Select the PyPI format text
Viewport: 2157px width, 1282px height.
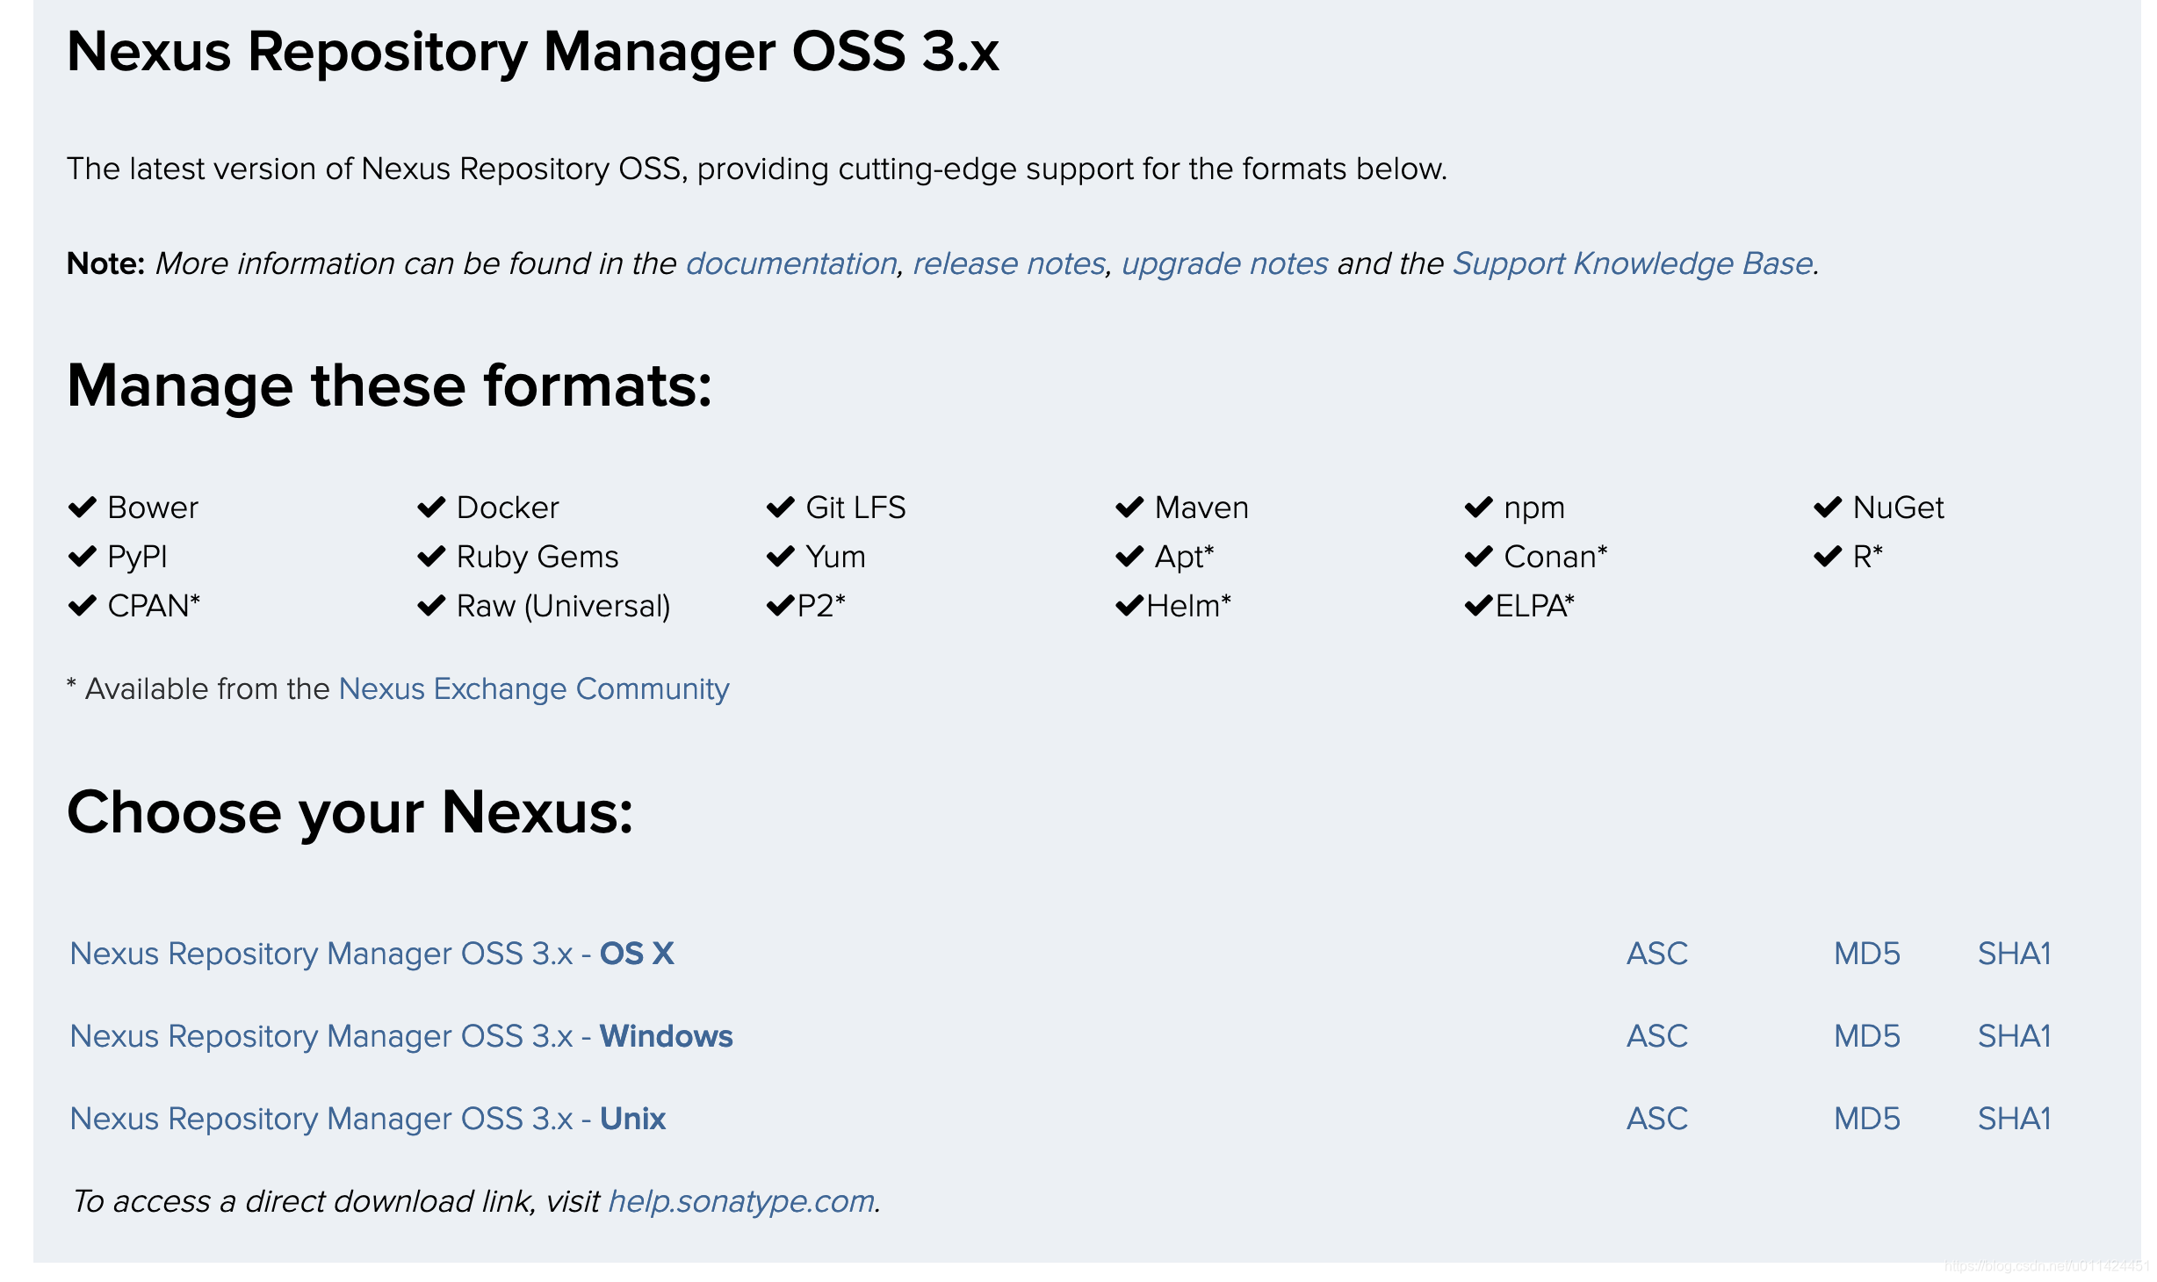[137, 558]
